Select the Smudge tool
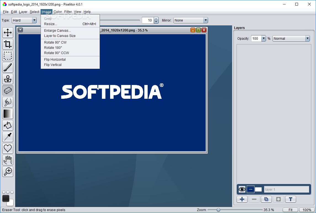 8,102
